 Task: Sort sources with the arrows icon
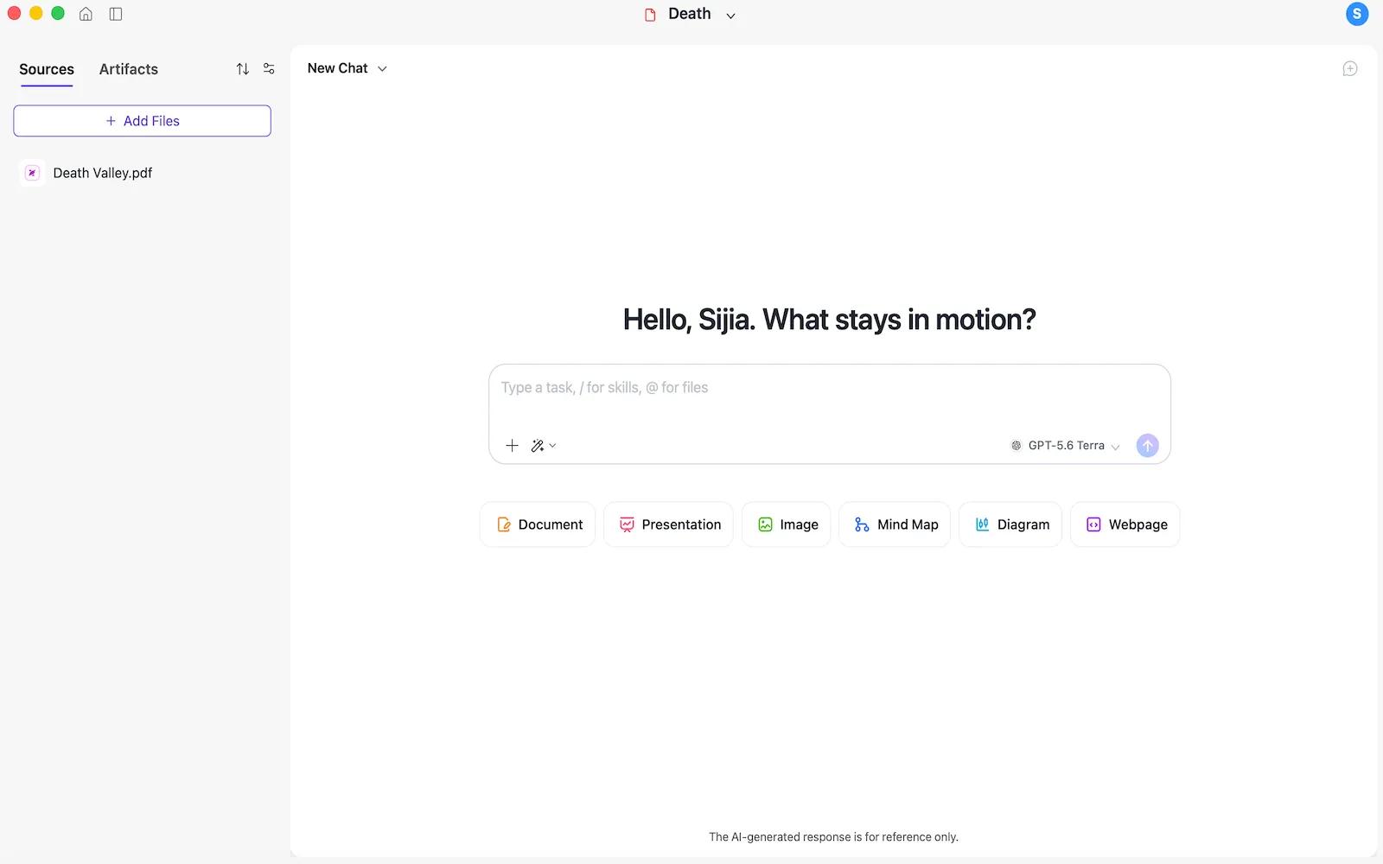coord(243,69)
